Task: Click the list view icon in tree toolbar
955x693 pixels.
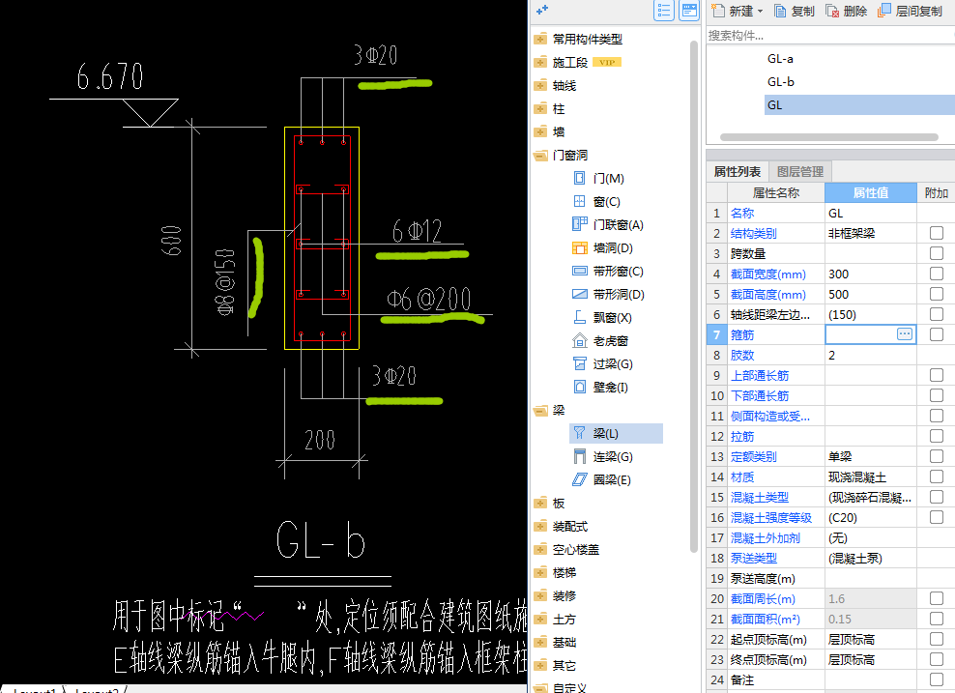Action: click(664, 11)
